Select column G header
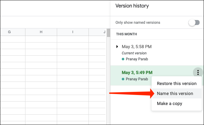The height and width of the screenshot is (125, 204). (x=9, y=32)
